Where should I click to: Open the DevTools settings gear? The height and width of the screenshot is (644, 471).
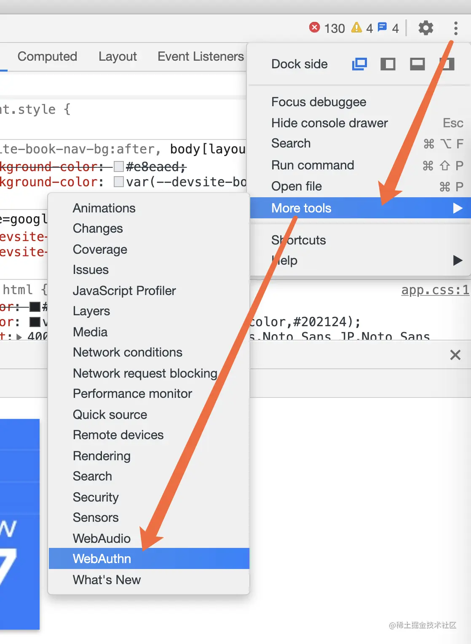point(426,28)
